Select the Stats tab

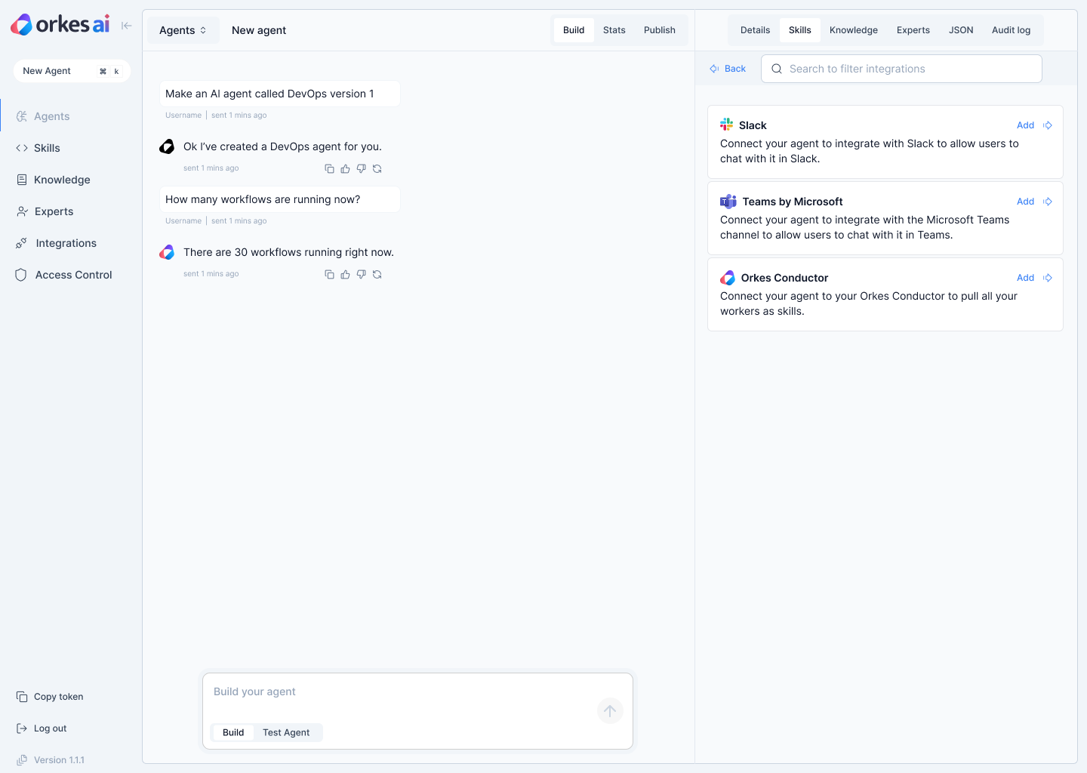[x=614, y=30]
